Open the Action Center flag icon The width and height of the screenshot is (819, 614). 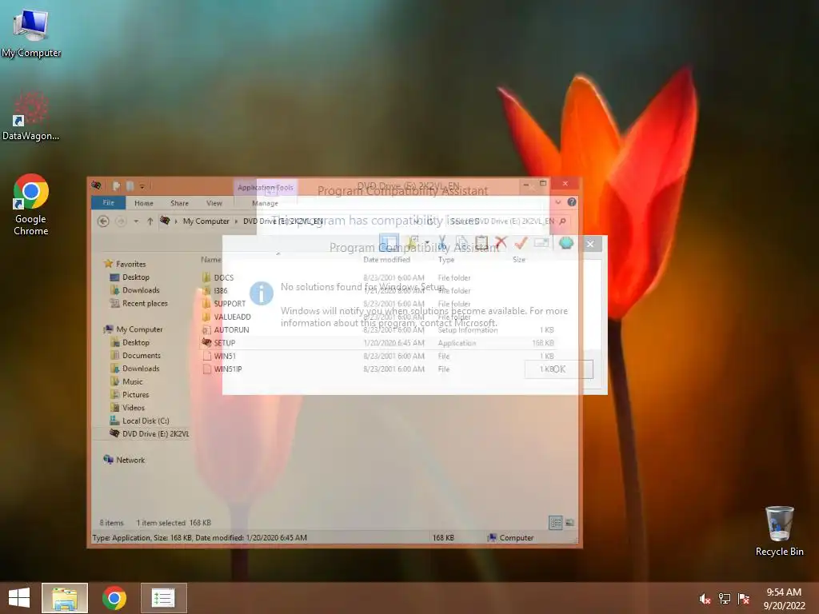pyautogui.click(x=744, y=599)
